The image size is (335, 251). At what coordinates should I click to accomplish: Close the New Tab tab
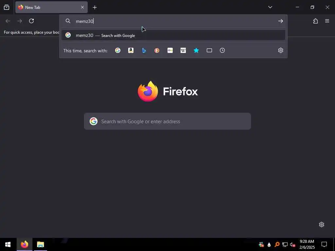click(x=82, y=7)
